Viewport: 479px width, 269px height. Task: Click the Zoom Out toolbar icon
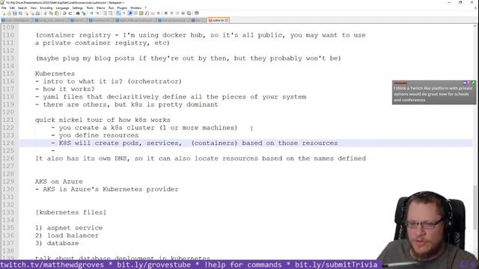pos(97,13)
